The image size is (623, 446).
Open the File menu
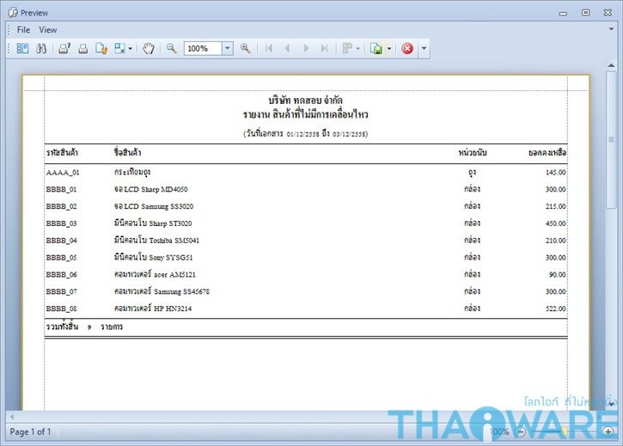23,30
